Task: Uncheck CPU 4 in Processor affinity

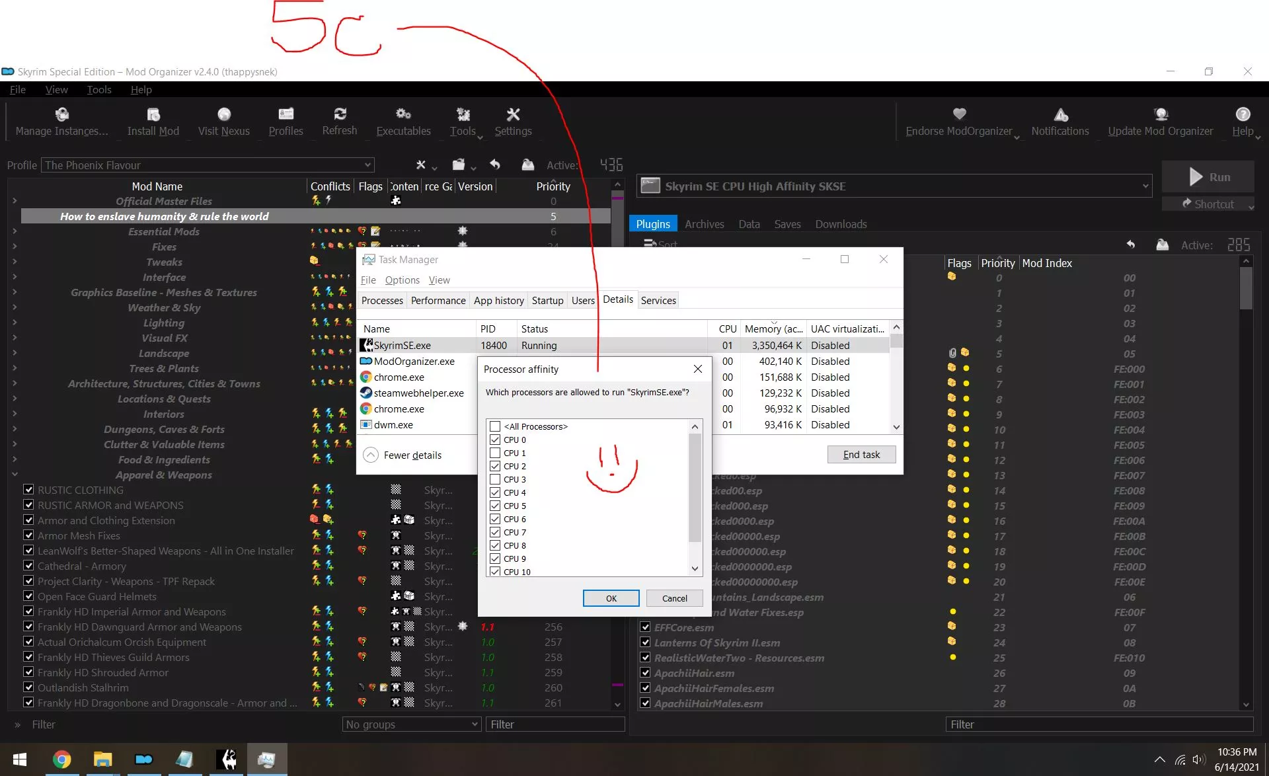Action: 495,492
